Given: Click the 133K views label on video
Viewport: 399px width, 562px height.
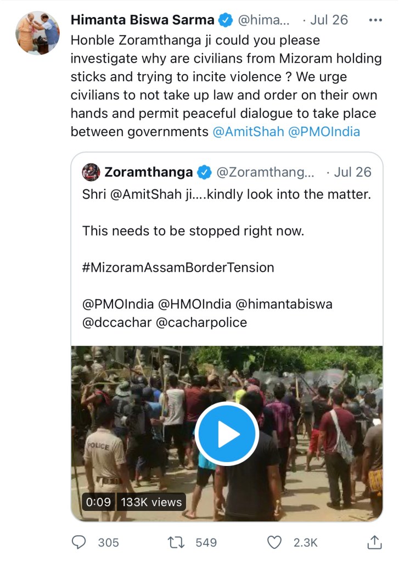Looking at the screenshot, I should point(151,502).
